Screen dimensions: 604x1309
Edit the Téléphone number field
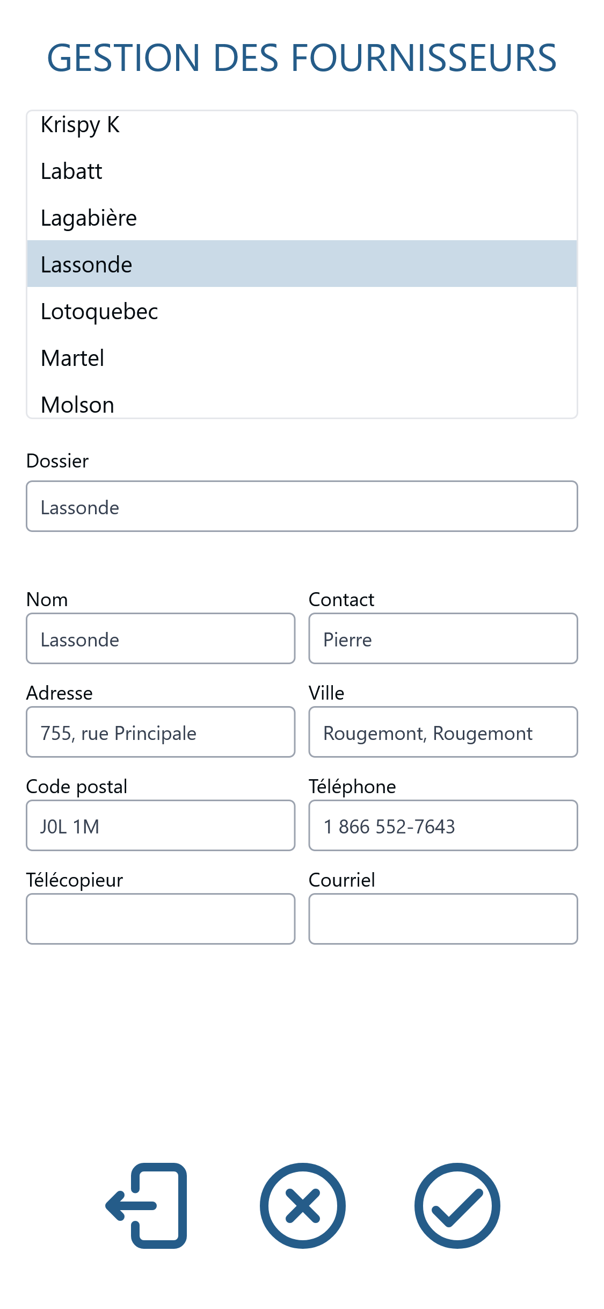(x=443, y=825)
